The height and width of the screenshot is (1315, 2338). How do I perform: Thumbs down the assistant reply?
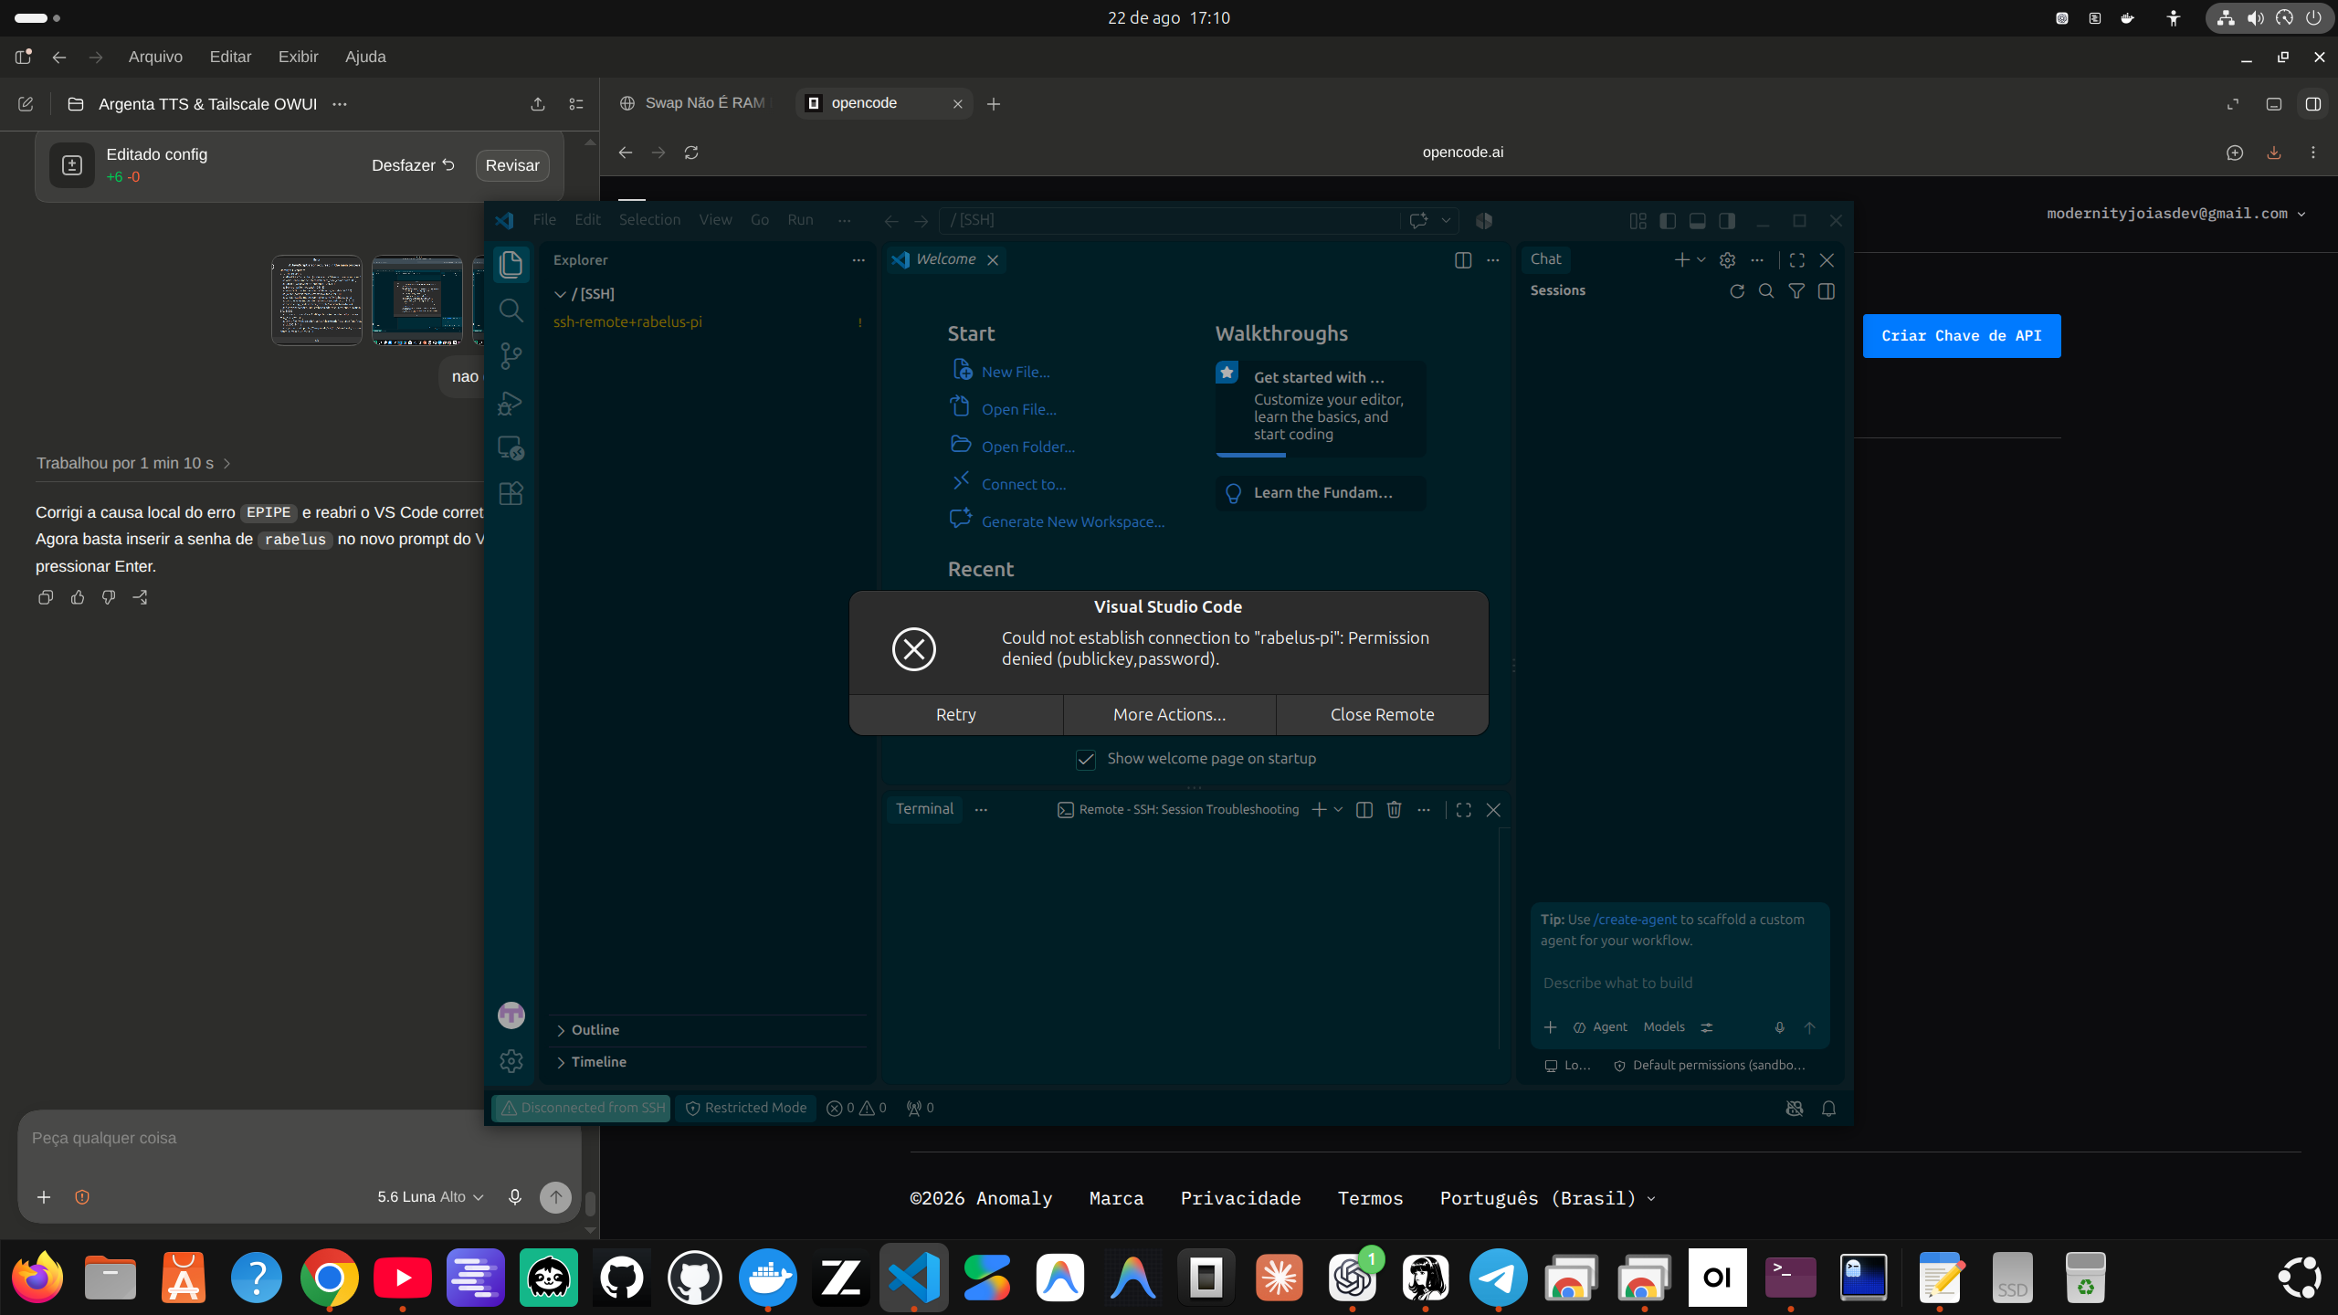pyautogui.click(x=109, y=597)
